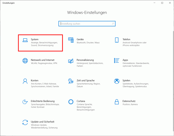The width and height of the screenshot is (174, 136).
Task: Open the Konten person icon
Action: [x=25, y=81]
